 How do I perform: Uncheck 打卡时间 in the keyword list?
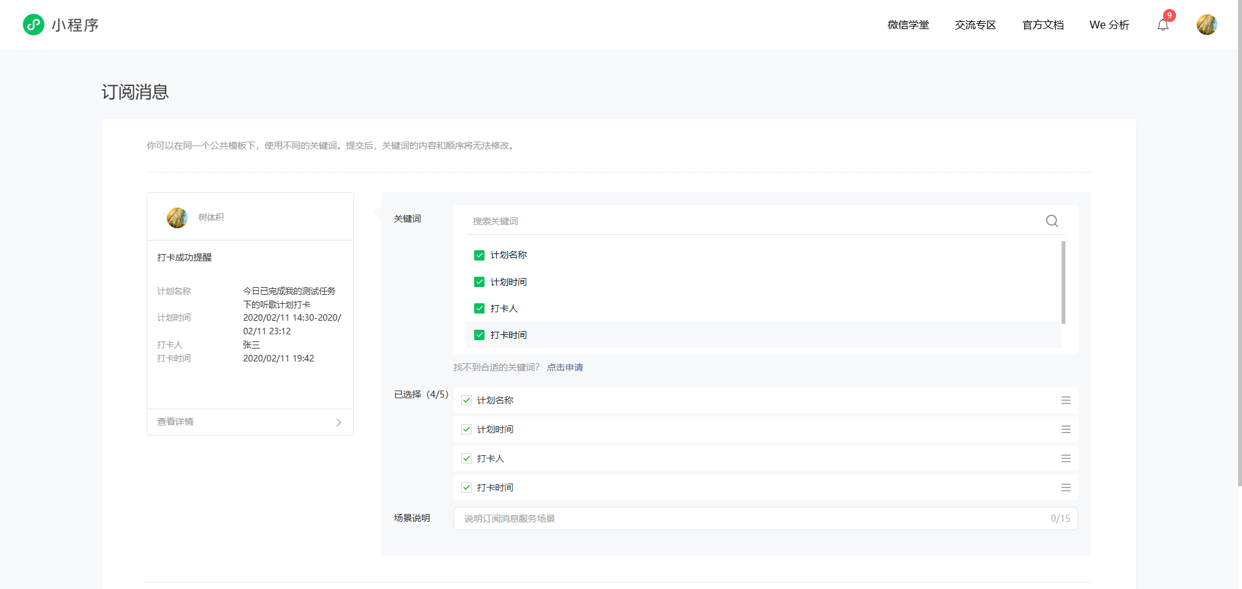click(479, 335)
